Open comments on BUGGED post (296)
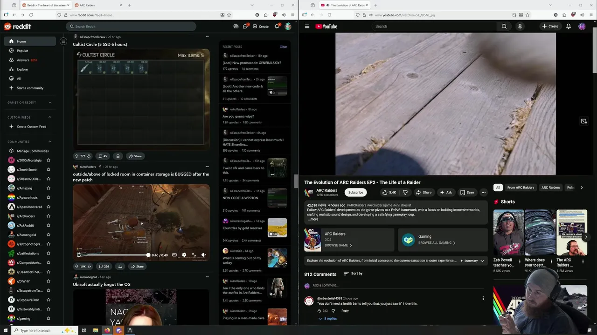Screen dimensions: 597x335 (104, 267)
